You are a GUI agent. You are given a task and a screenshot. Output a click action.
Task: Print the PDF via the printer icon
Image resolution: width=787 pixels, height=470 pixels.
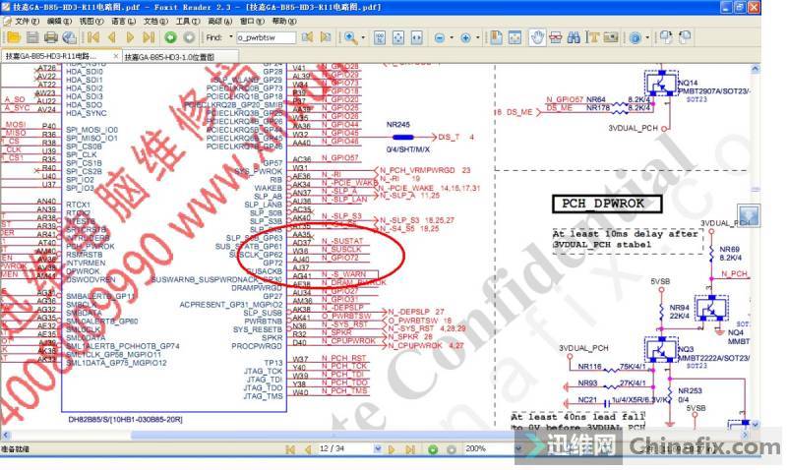point(51,37)
